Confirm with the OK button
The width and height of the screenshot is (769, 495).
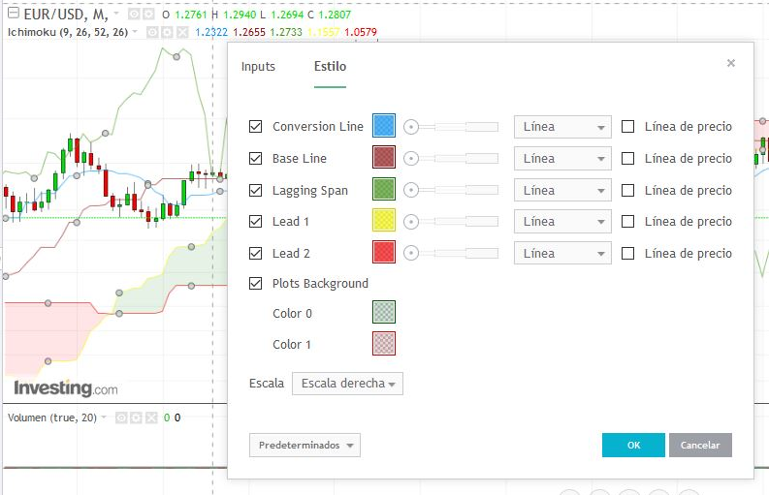633,445
